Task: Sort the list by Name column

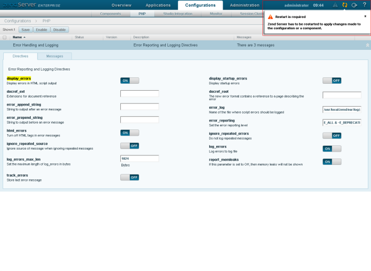Action: point(19,38)
